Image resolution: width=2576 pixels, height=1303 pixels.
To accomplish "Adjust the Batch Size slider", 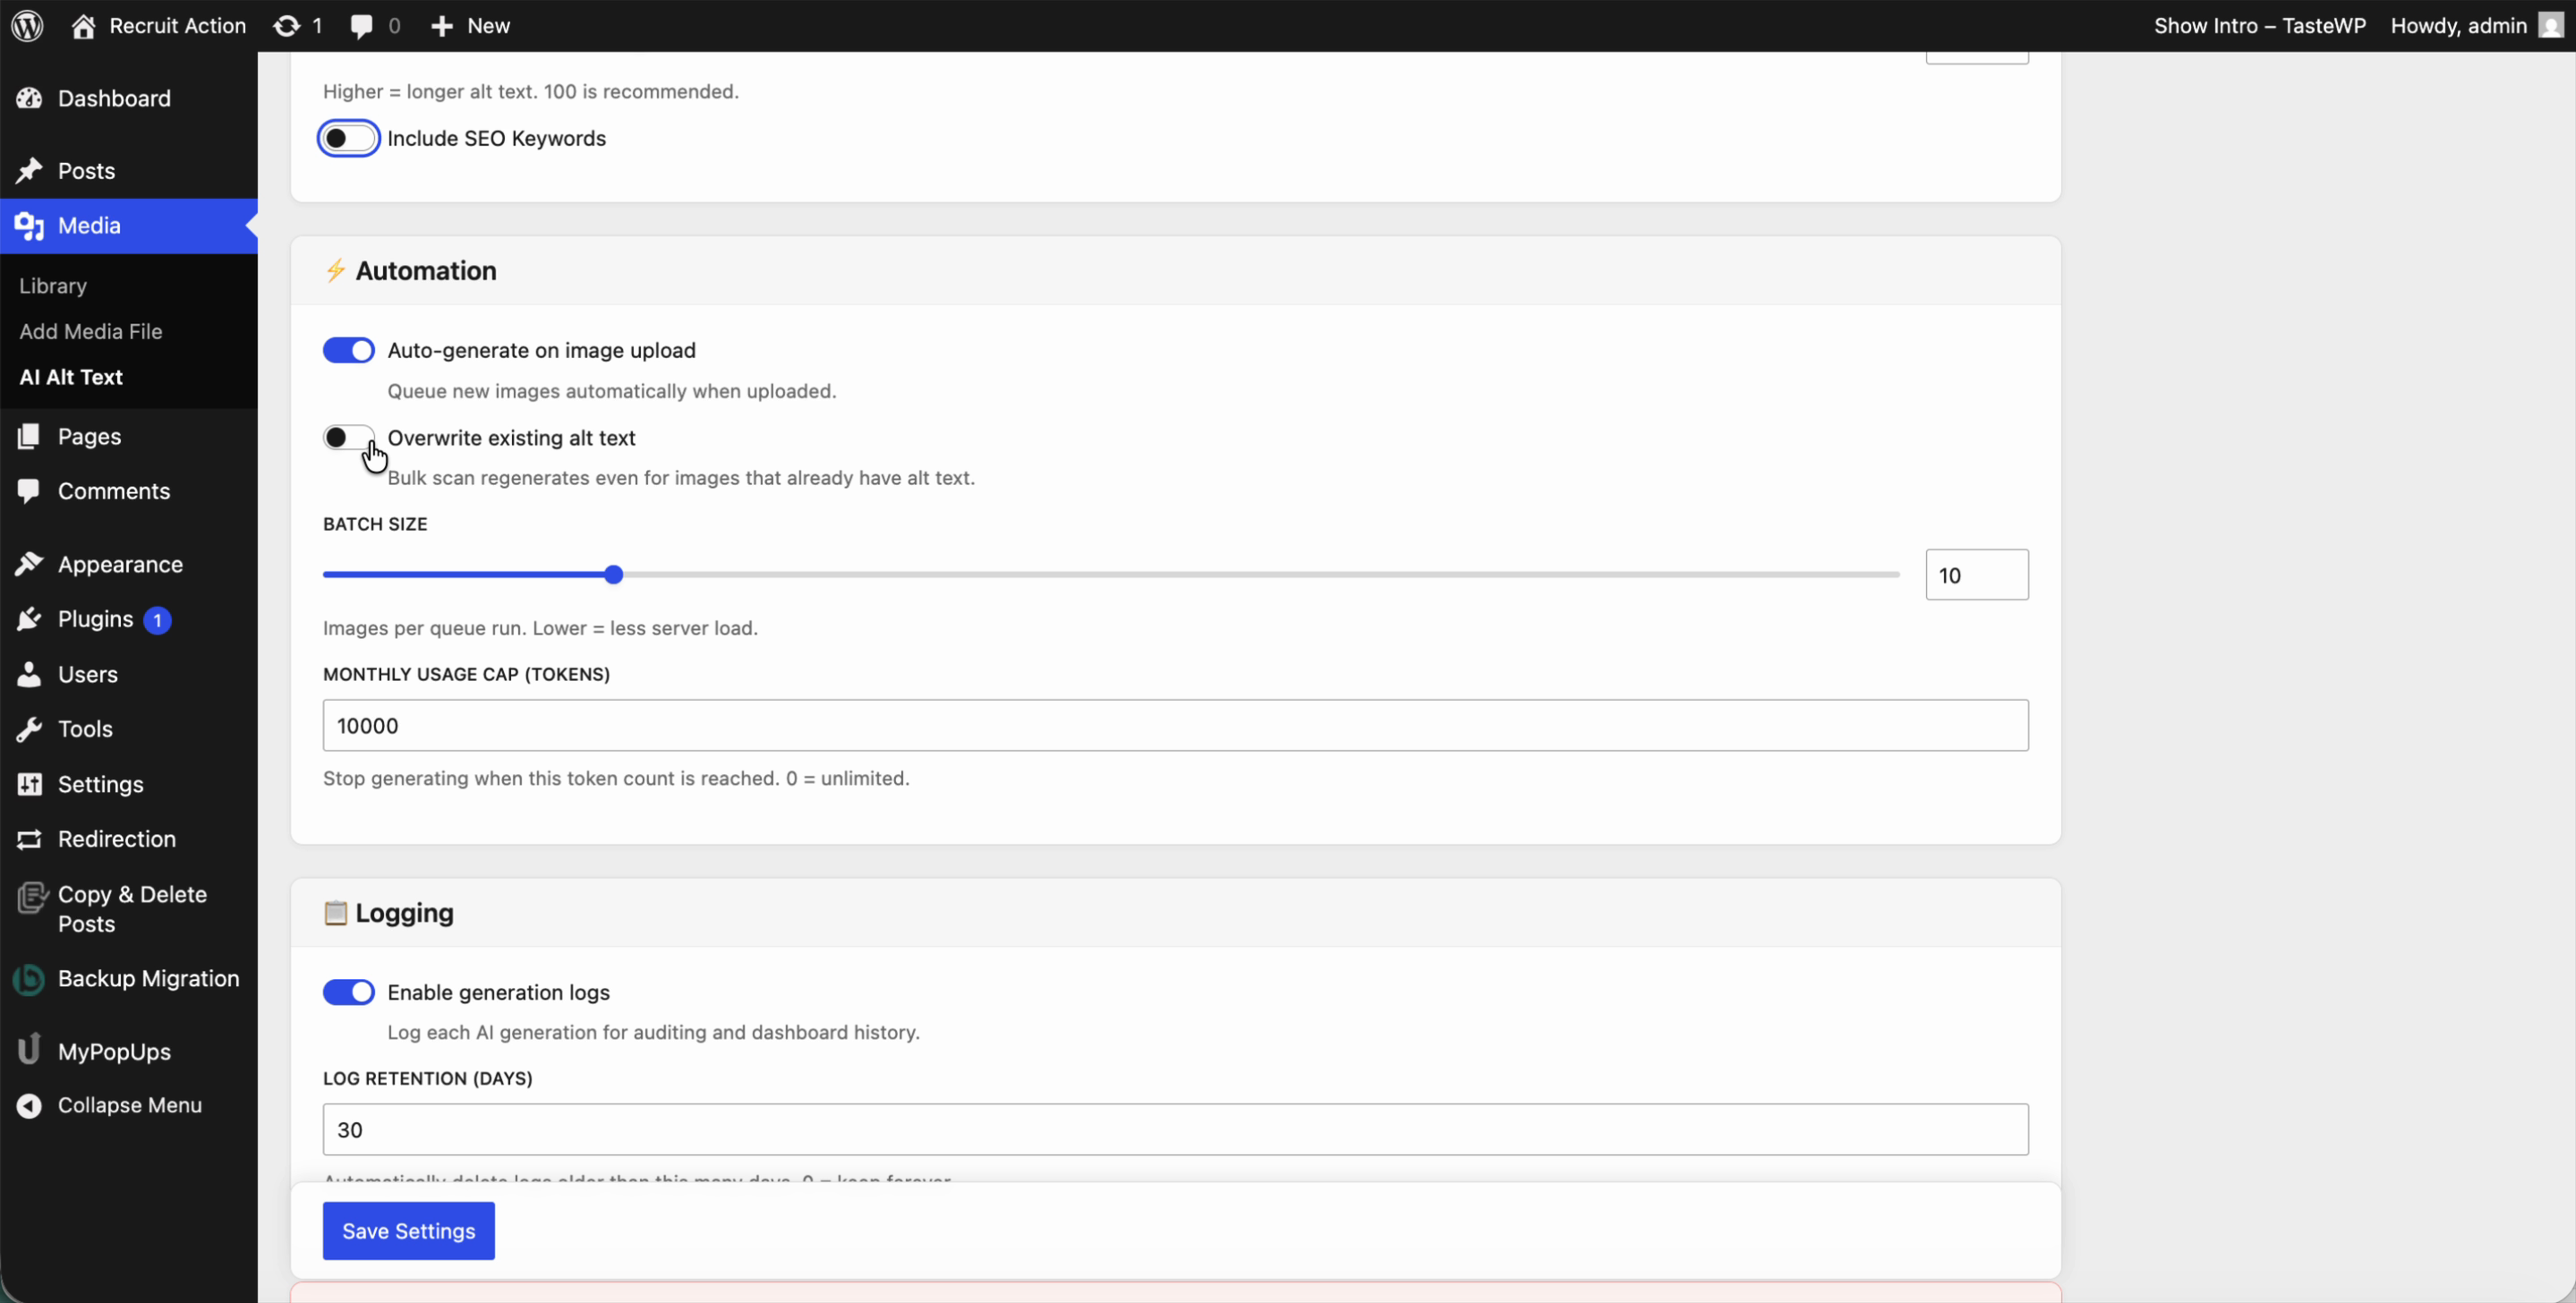I will [x=611, y=573].
